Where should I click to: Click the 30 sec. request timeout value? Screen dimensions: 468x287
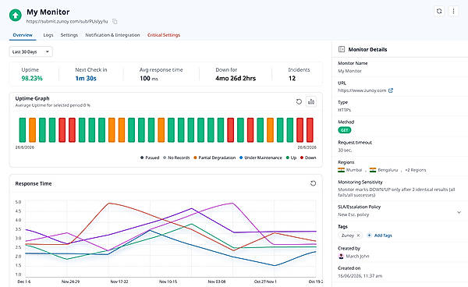[345, 150]
